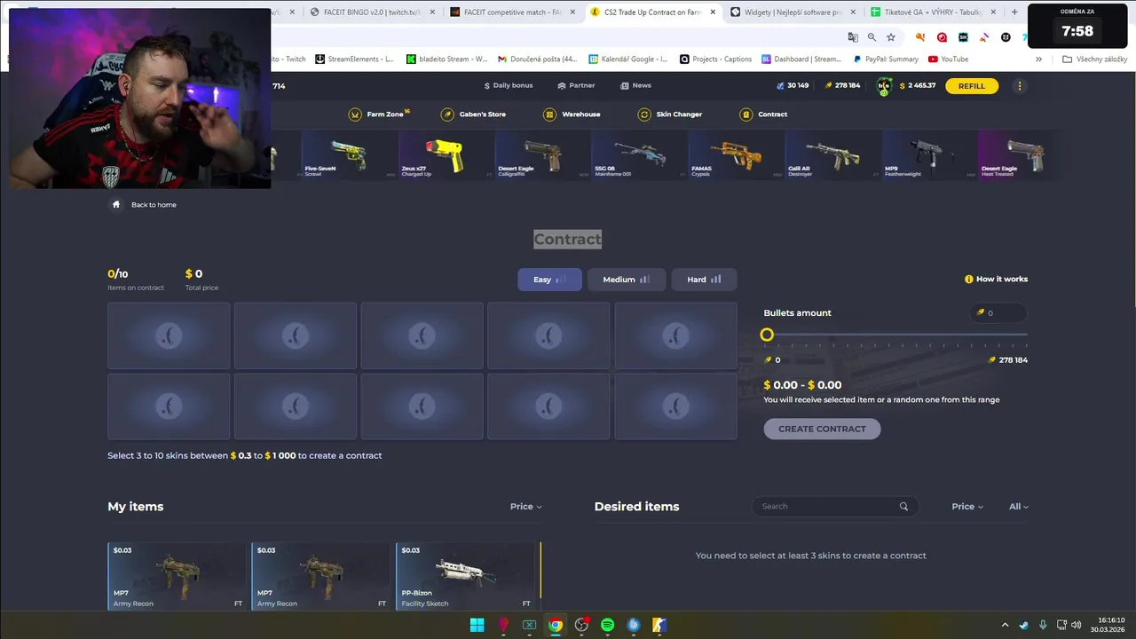
Task: Select the Easy difficulty option
Action: point(549,280)
